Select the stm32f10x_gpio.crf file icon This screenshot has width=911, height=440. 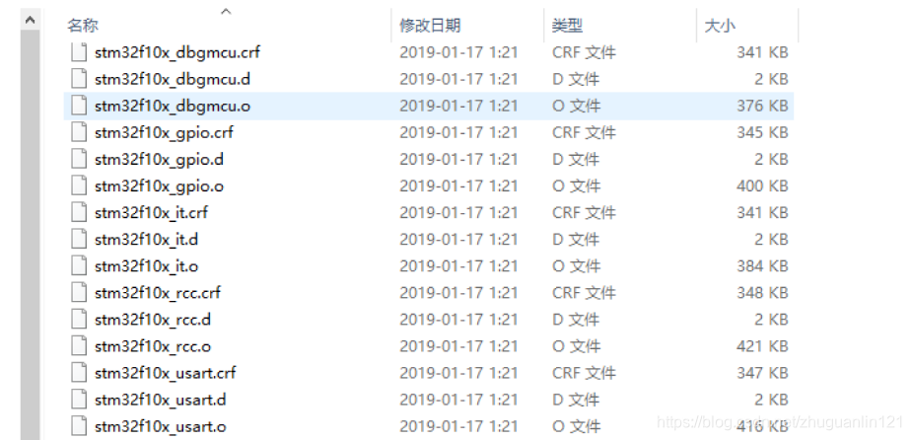pos(79,132)
